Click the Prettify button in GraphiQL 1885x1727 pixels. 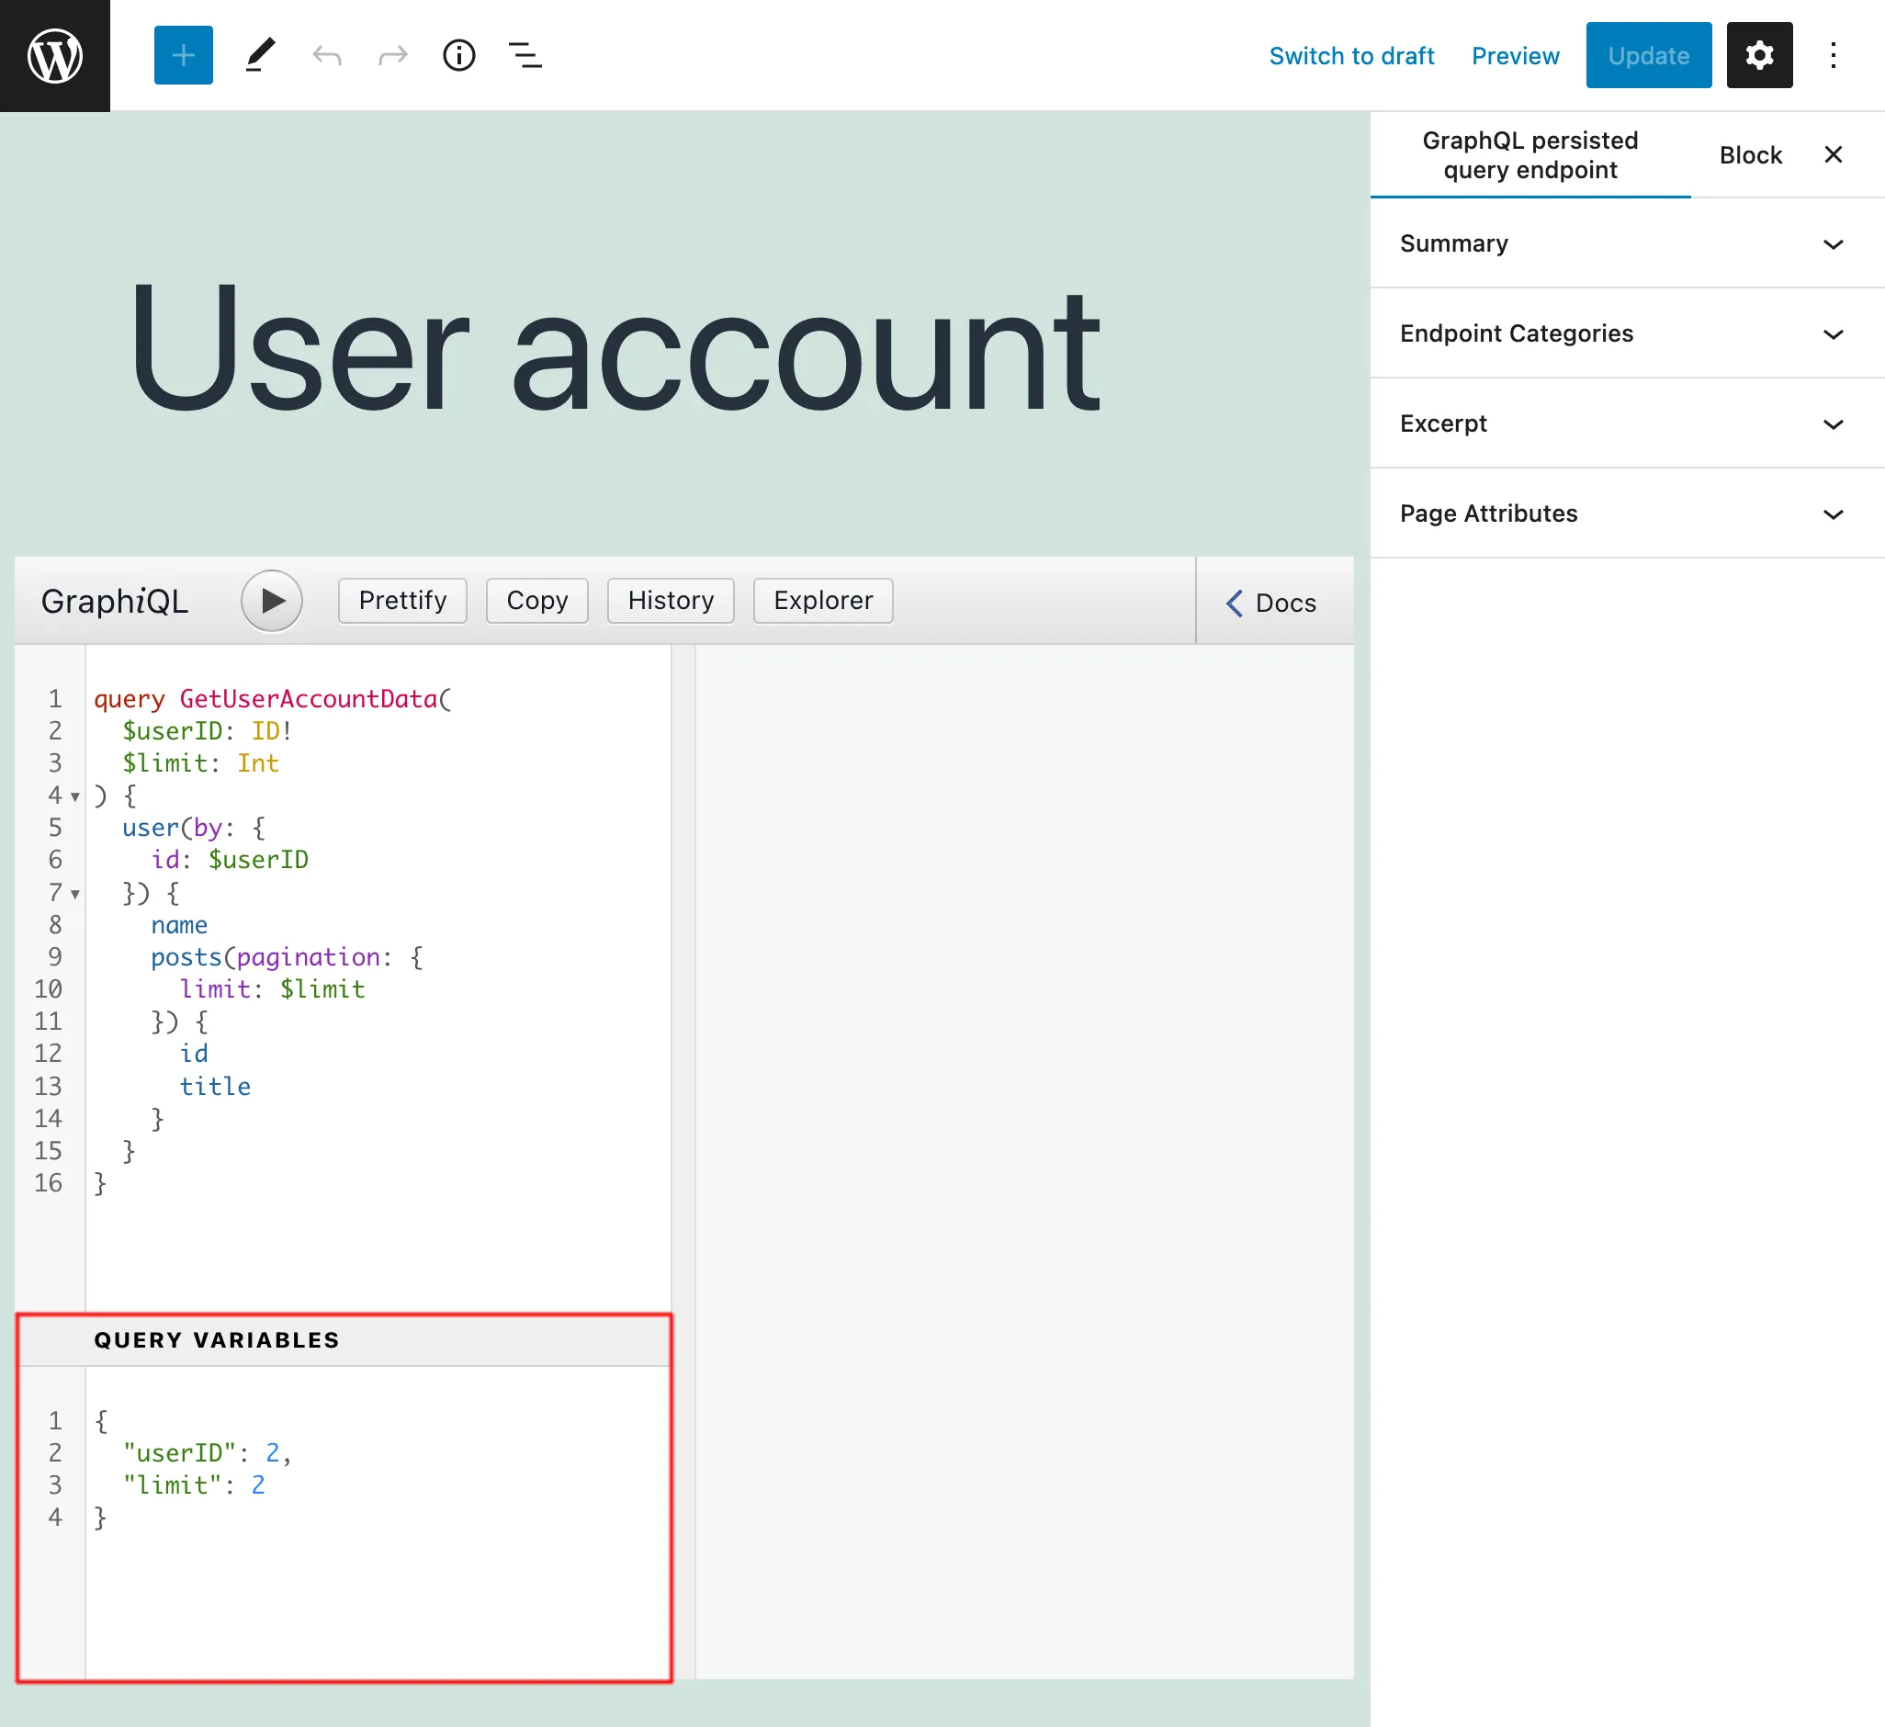402,599
